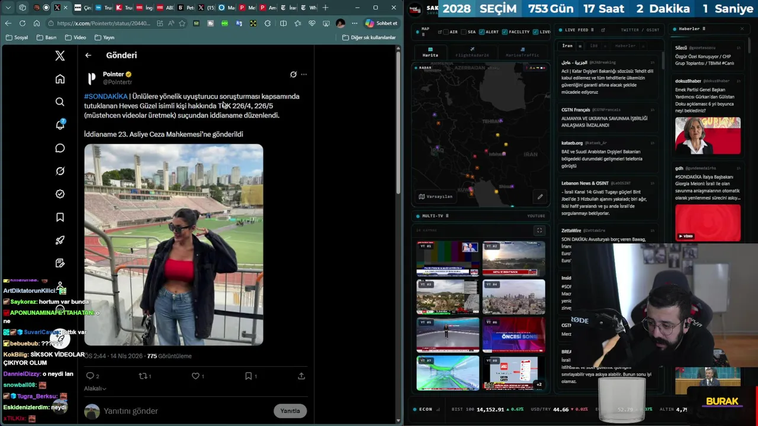
Task: Open the Yayın bookmarks folder
Action: [104, 37]
